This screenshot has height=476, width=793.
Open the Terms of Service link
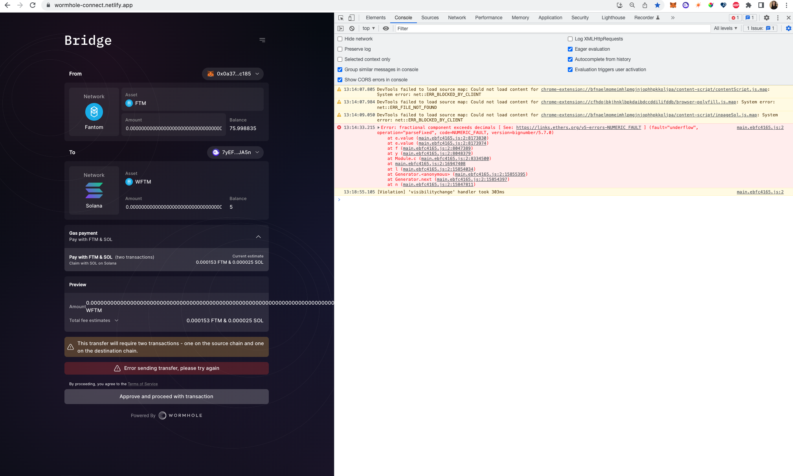point(143,384)
